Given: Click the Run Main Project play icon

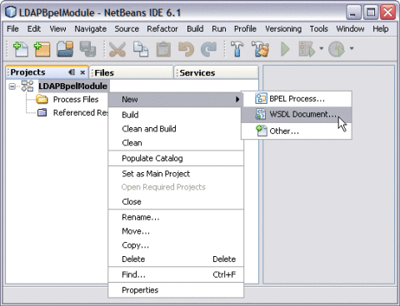Looking at the screenshot, I should [x=285, y=49].
